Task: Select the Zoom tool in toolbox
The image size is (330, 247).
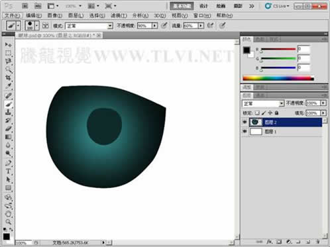Action: click(8, 222)
